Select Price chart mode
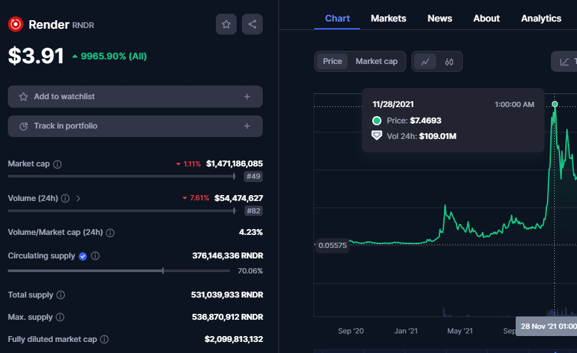This screenshot has height=353, width=577. pos(333,61)
